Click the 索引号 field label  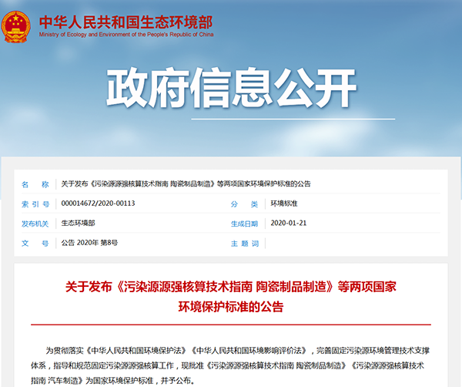[35, 204]
